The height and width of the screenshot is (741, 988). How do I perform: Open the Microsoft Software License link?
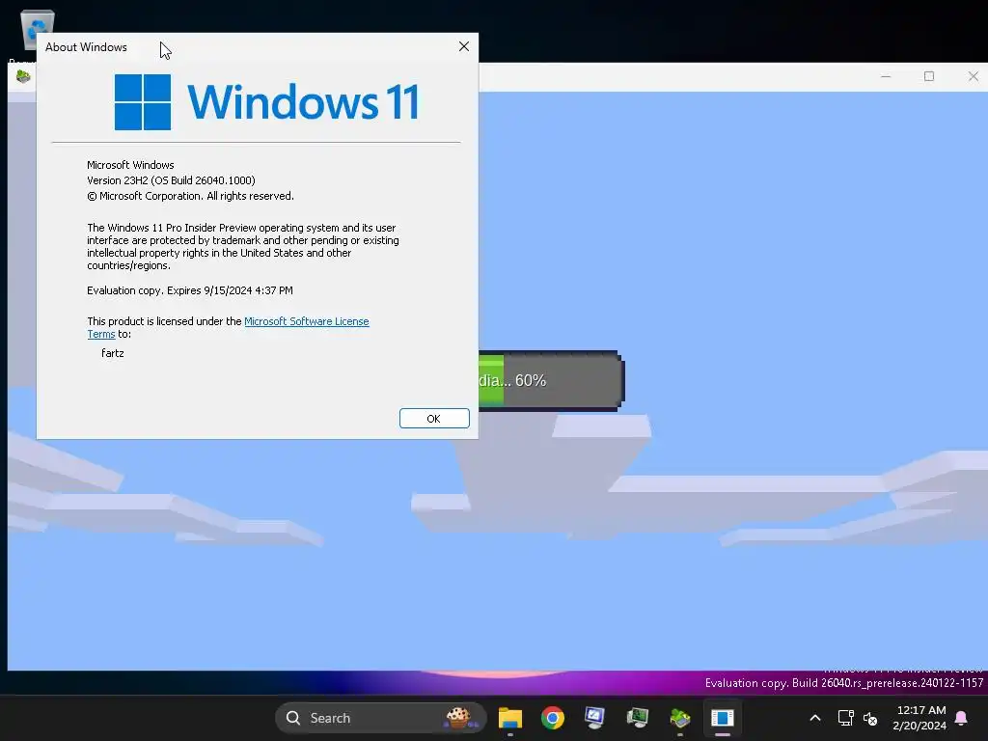pyautogui.click(x=306, y=321)
